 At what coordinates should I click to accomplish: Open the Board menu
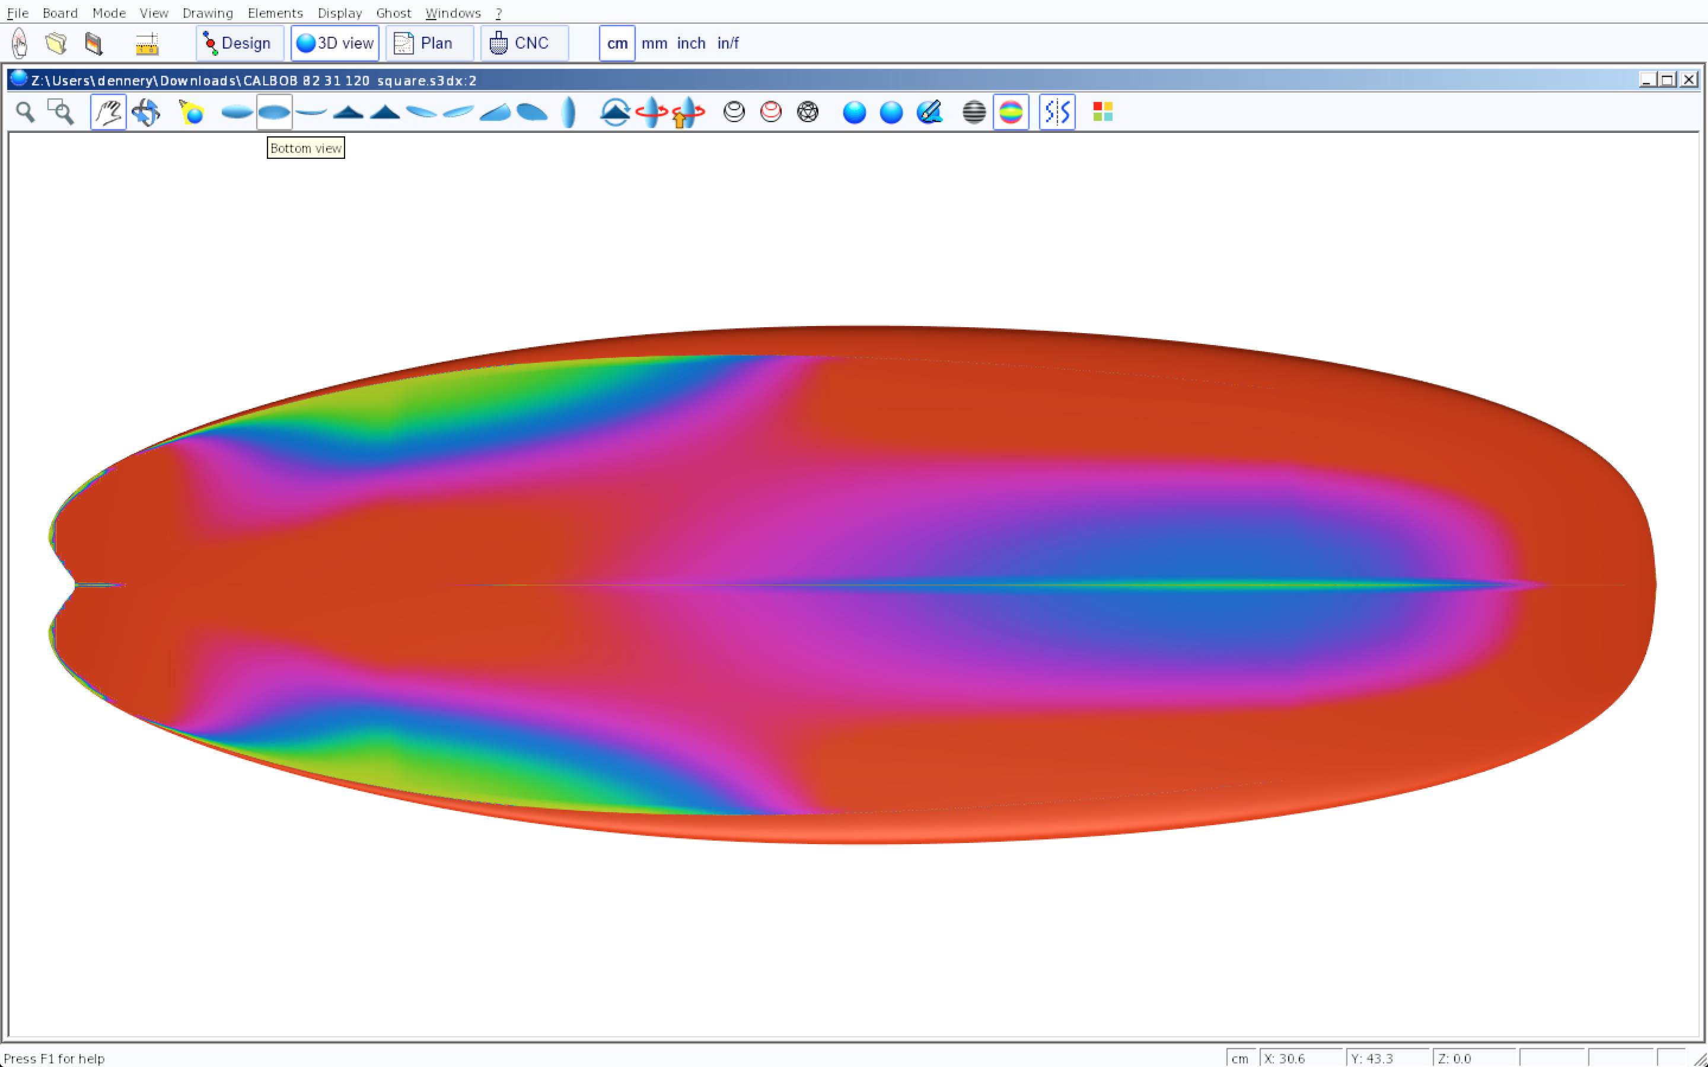point(60,12)
